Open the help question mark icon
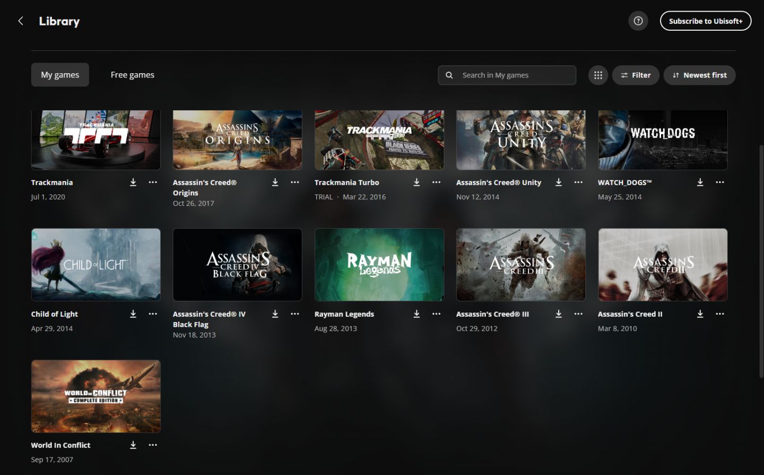Screen dimensions: 764x475 tap(638, 21)
